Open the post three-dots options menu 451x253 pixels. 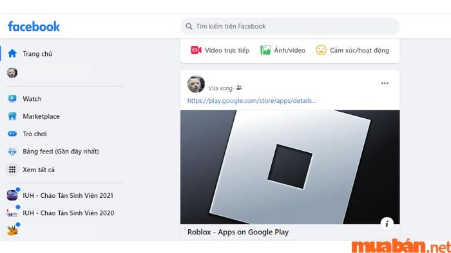pos(385,83)
